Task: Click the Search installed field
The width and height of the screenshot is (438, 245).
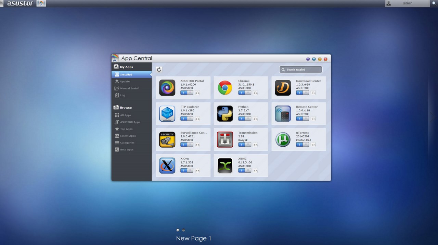Action: 301,70
